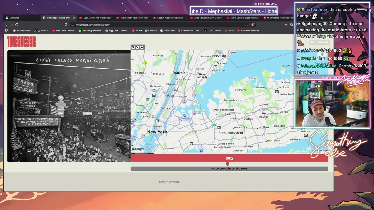
Task: Open the TimeGuessr bookmark
Action: (167, 31)
